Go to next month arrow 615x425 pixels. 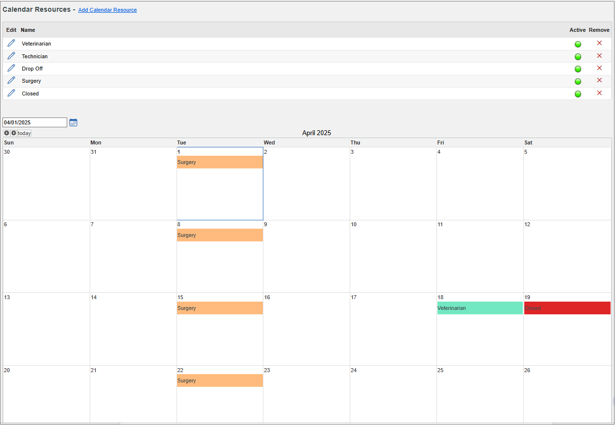click(14, 133)
